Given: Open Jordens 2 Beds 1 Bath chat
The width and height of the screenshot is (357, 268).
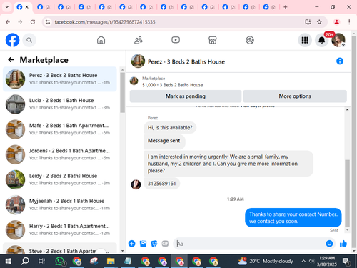Looking at the screenshot, I should click(60, 154).
